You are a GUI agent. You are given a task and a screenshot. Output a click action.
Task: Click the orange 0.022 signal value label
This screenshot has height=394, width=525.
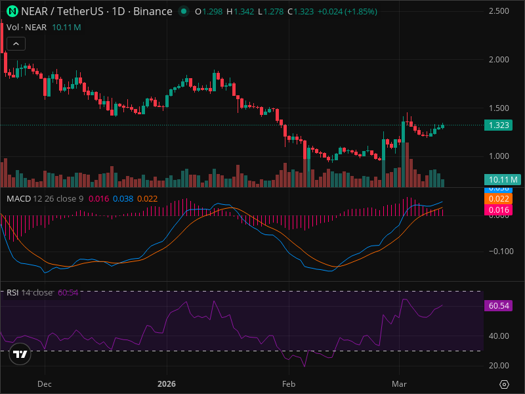tap(498, 199)
